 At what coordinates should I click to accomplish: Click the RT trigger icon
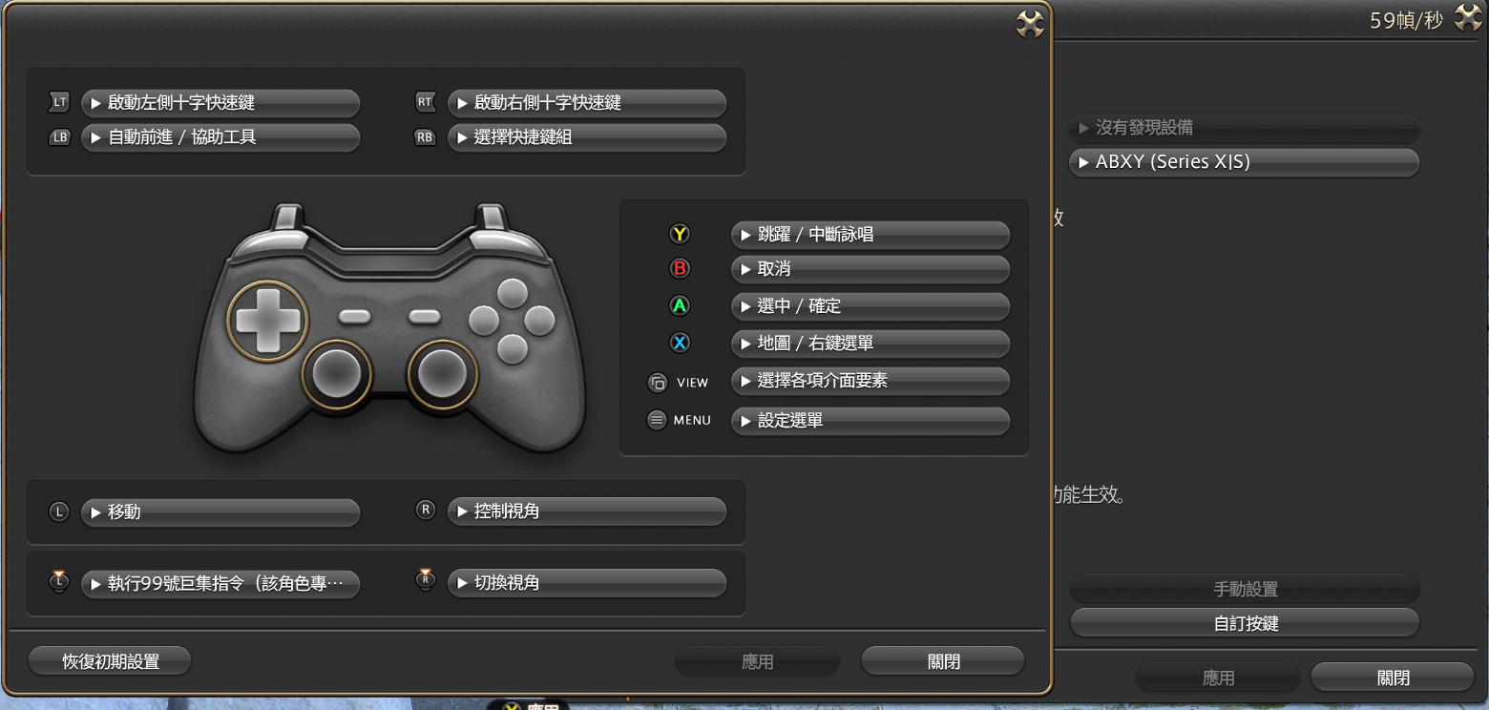point(426,102)
